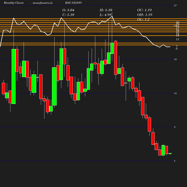This screenshot has width=187, height=187.
Task: Click the price axis label 27
Action: click(175, 6)
